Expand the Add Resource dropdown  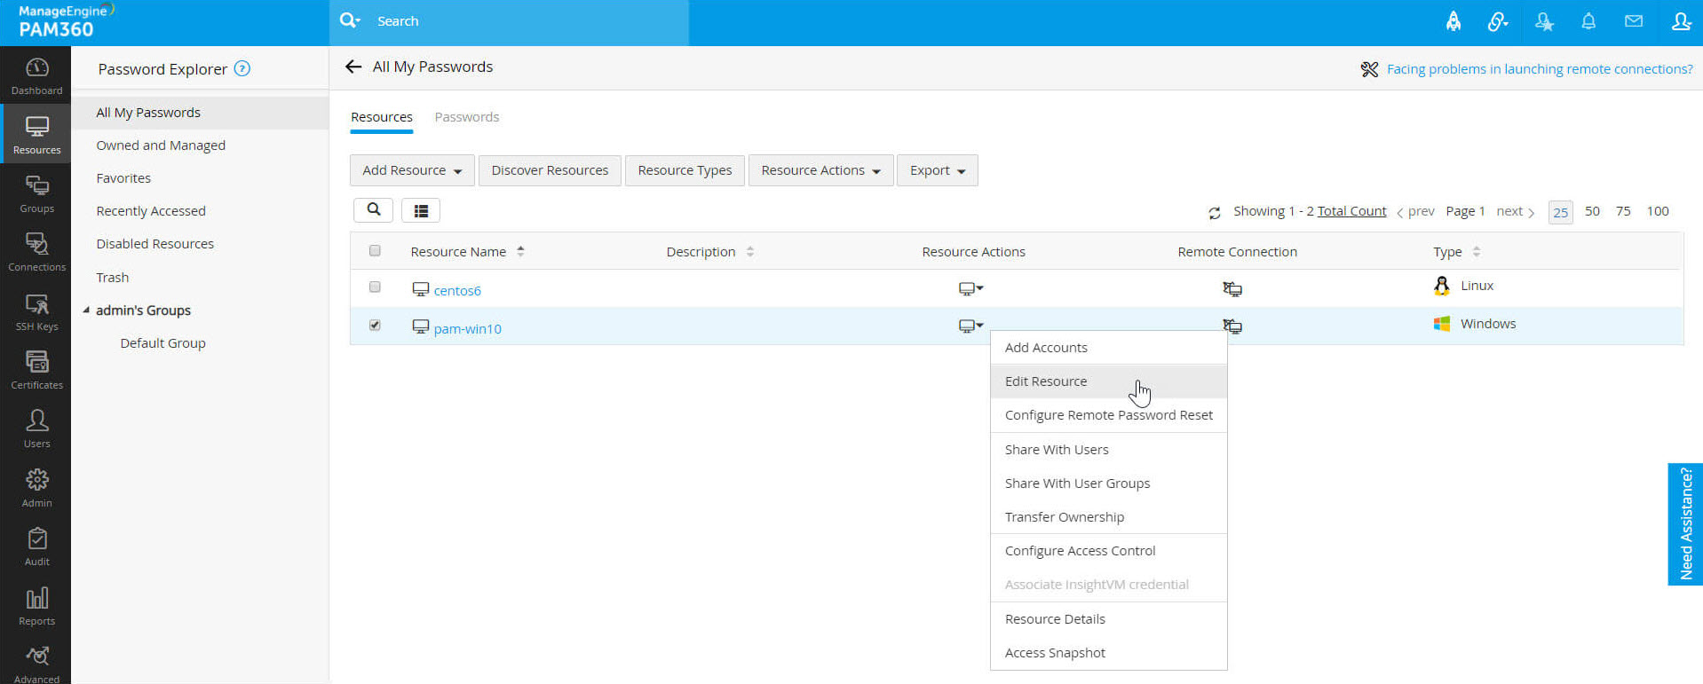click(x=412, y=170)
